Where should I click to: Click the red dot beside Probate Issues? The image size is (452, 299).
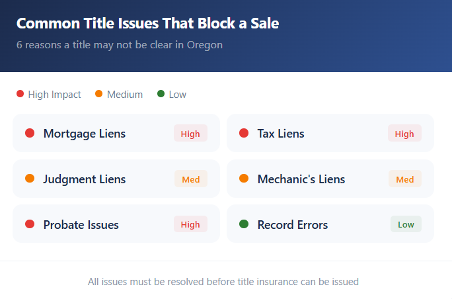(x=30, y=225)
